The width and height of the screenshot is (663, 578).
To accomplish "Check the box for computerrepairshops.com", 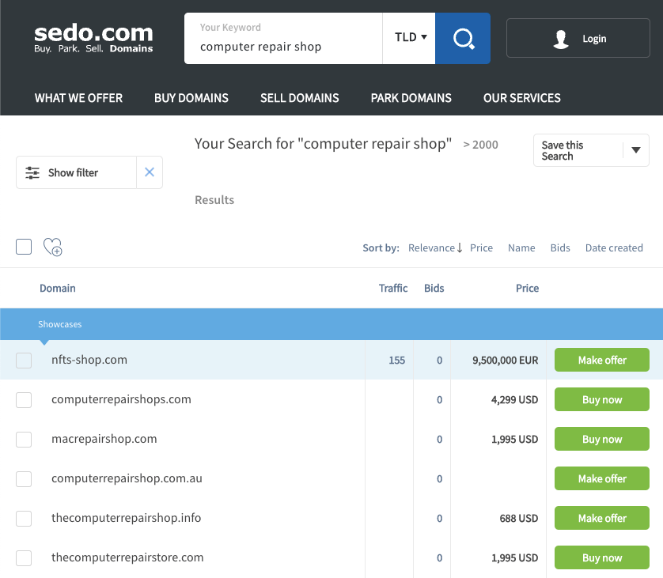I will coord(24,400).
